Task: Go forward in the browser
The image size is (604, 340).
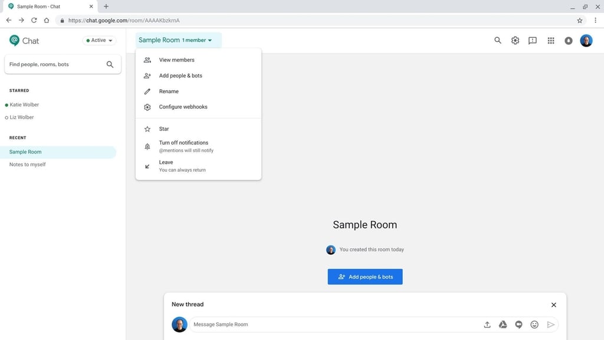Action: click(x=21, y=21)
